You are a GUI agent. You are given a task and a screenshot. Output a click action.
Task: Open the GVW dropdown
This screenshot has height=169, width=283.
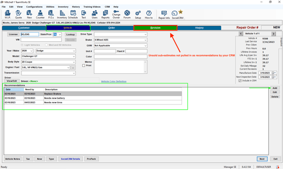point(145,46)
